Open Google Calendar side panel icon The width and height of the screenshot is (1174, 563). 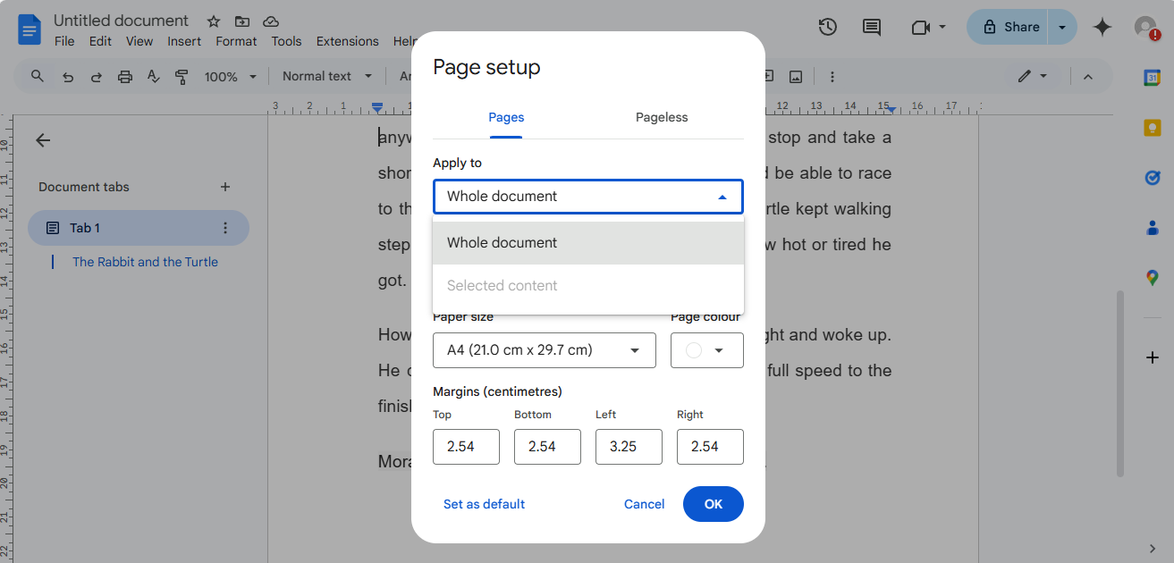pyautogui.click(x=1152, y=78)
